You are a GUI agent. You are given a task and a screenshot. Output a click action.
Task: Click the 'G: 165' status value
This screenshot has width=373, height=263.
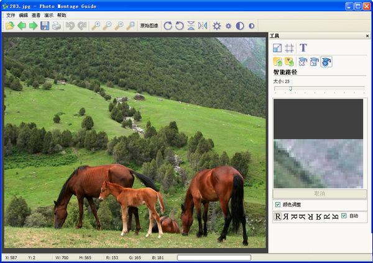coord(135,257)
